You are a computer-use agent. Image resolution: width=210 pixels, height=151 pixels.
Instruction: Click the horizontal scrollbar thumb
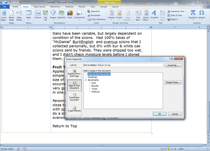(x=103, y=145)
